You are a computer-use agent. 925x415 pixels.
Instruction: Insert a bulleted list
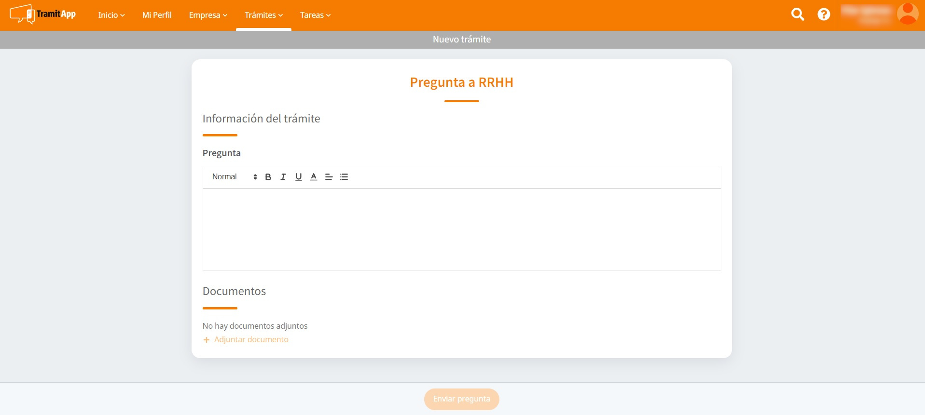tap(344, 177)
